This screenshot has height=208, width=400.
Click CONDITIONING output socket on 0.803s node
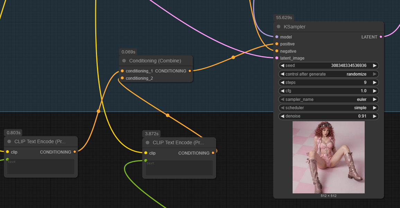(75, 151)
